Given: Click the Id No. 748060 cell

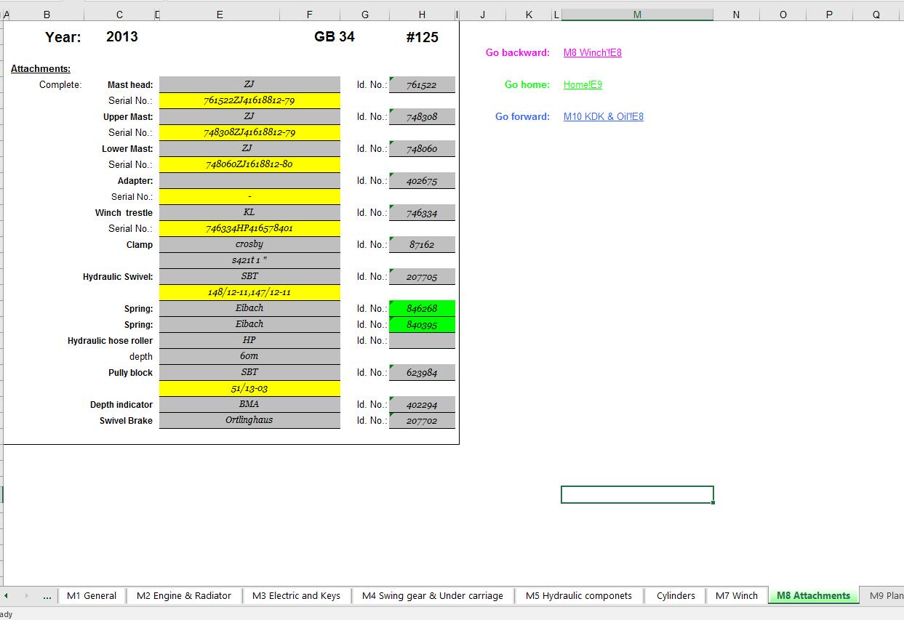Looking at the screenshot, I should coord(422,148).
